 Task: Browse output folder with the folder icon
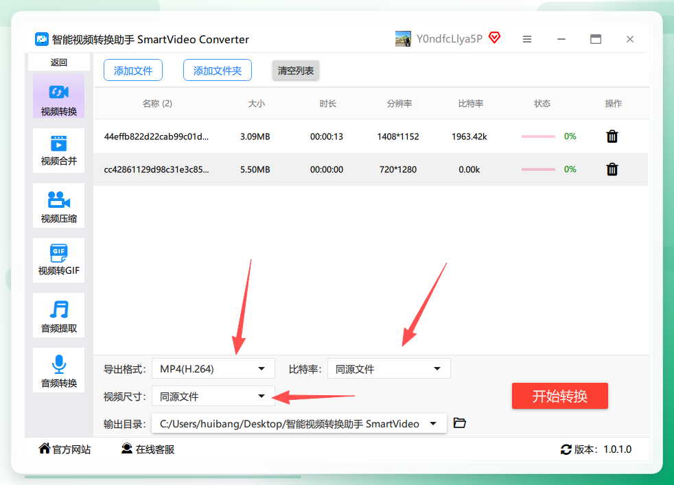(x=459, y=423)
